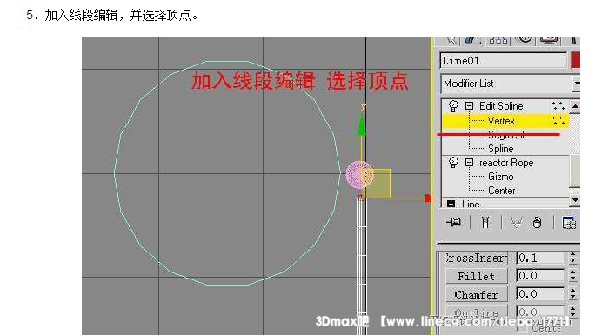The image size is (595, 336).
Task: Collapse the reactor Rope modifier tree
Action: click(470, 163)
